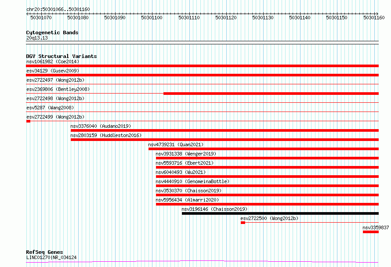Select esv5287 (Wang2008) variant label
The image size is (391, 267).
pyautogui.click(x=50, y=108)
